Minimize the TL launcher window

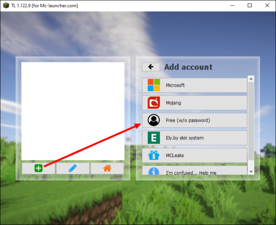pos(232,6)
